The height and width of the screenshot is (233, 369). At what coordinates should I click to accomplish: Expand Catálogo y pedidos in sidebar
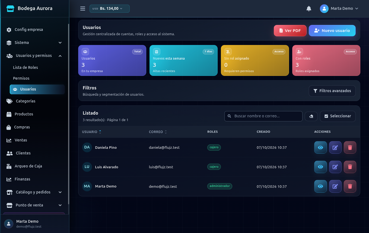coord(34,192)
